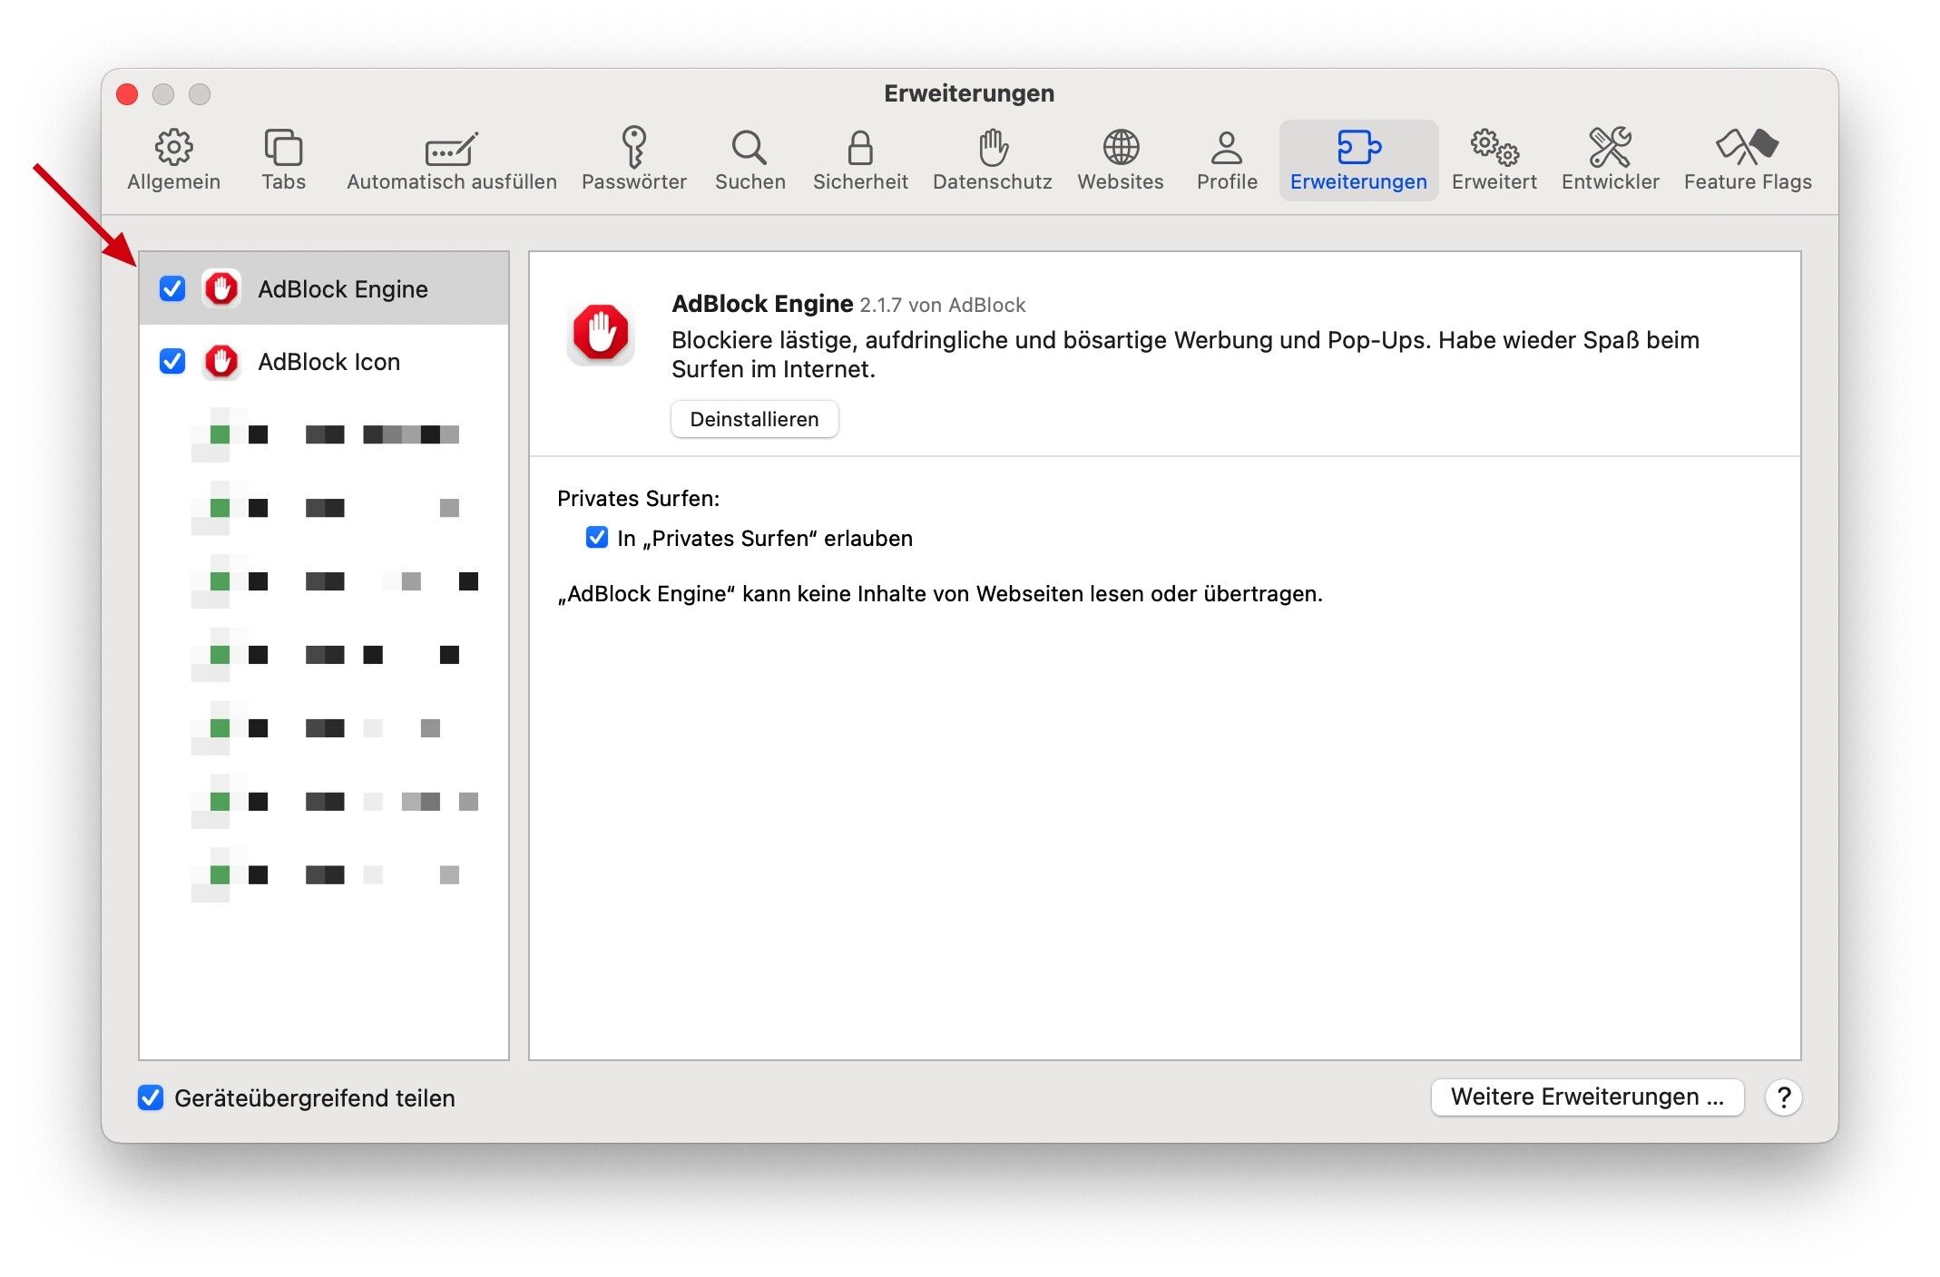This screenshot has height=1277, width=1940.
Task: Open the Allgemein gear settings pane
Action: pyautogui.click(x=173, y=160)
